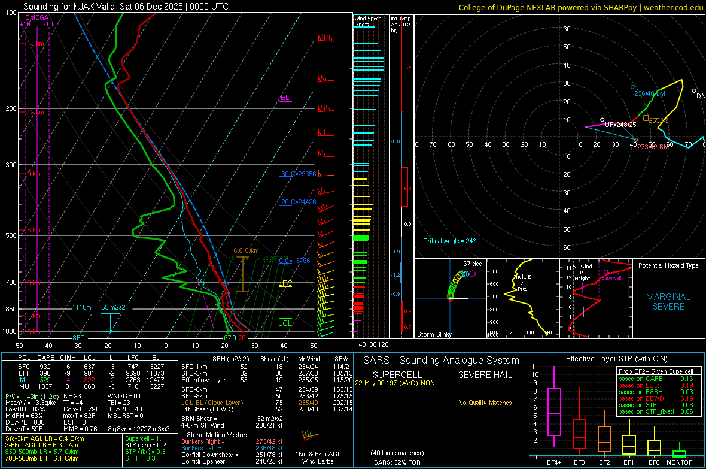Image resolution: width=706 pixels, height=469 pixels.
Task: Click the SFC-1km row in SRH table
Action: 267,367
